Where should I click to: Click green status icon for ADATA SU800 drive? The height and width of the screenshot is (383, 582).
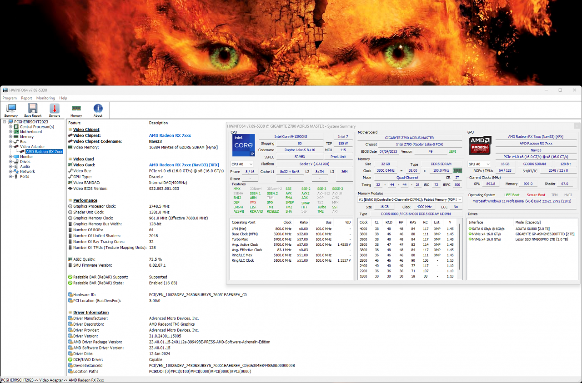click(x=470, y=229)
